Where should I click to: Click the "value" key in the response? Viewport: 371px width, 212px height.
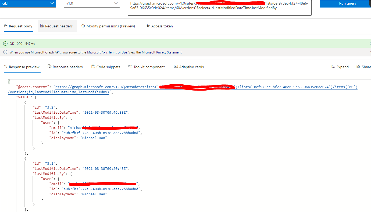tap(23, 97)
